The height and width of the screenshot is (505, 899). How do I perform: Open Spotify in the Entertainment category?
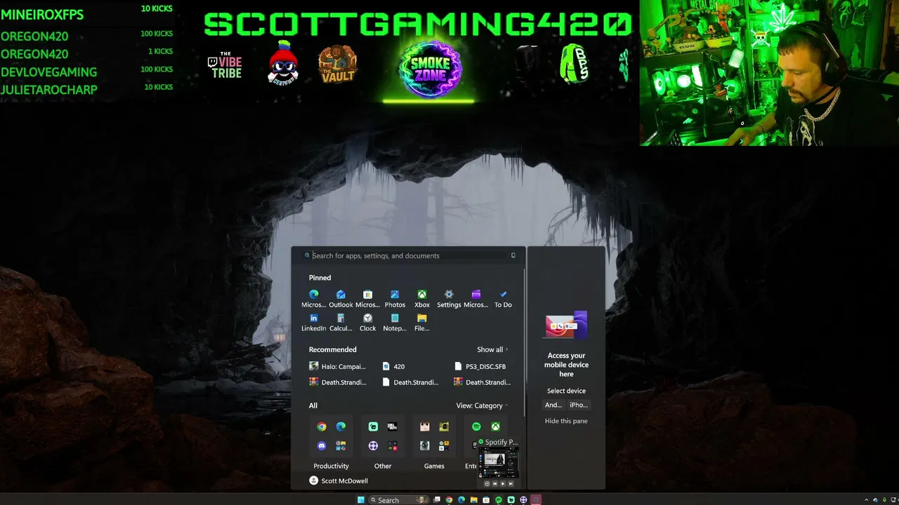tap(476, 426)
